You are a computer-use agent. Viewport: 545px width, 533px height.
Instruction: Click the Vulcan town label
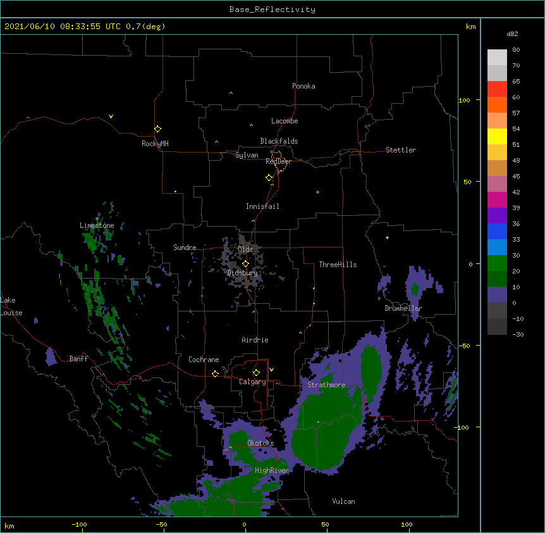(x=343, y=501)
